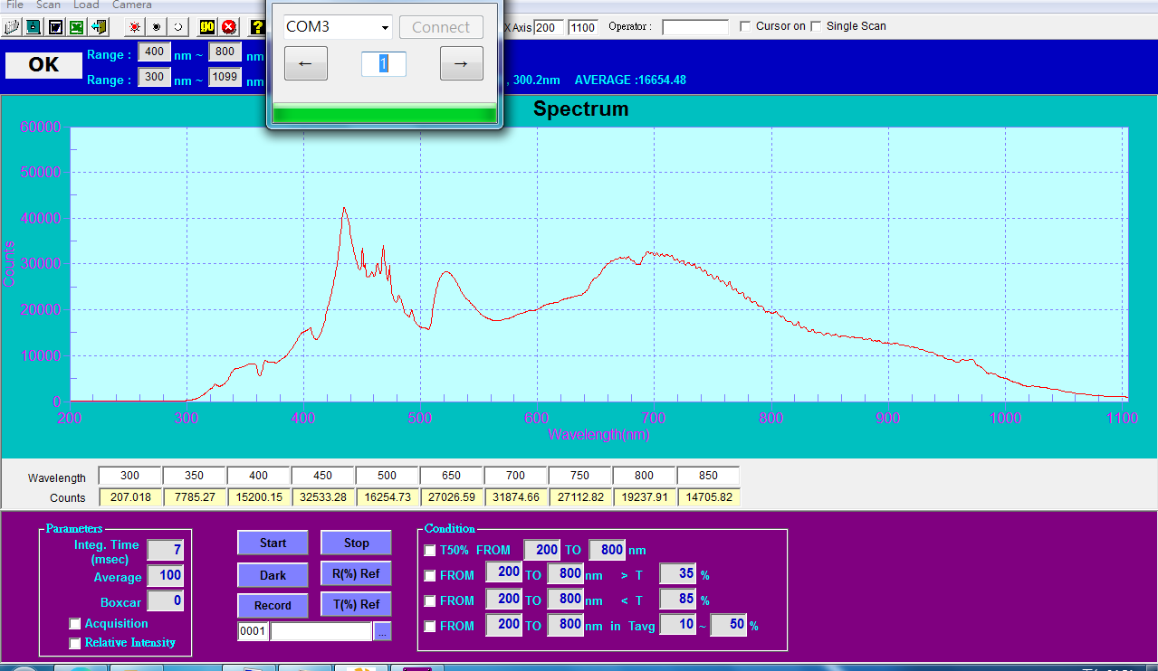
Task: Click the record number field 0001
Action: (253, 631)
